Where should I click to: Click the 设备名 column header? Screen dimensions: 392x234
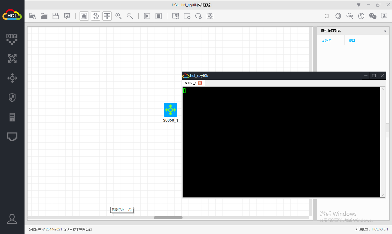[x=326, y=41]
